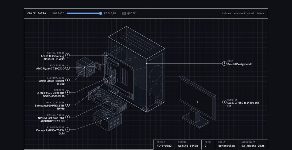Select callout number 2 for dissipazione

click(67, 80)
